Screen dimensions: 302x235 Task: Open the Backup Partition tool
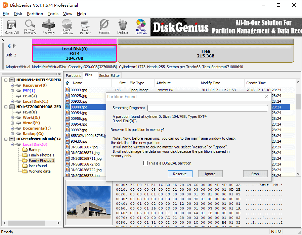[x=141, y=27]
